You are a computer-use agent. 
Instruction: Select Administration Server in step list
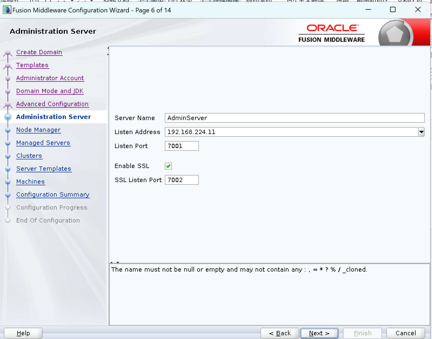click(x=53, y=117)
